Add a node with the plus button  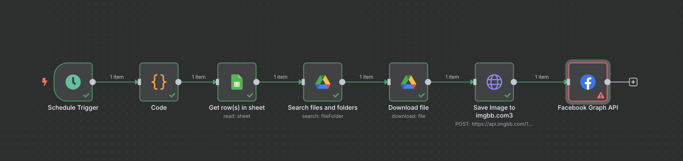(x=633, y=82)
